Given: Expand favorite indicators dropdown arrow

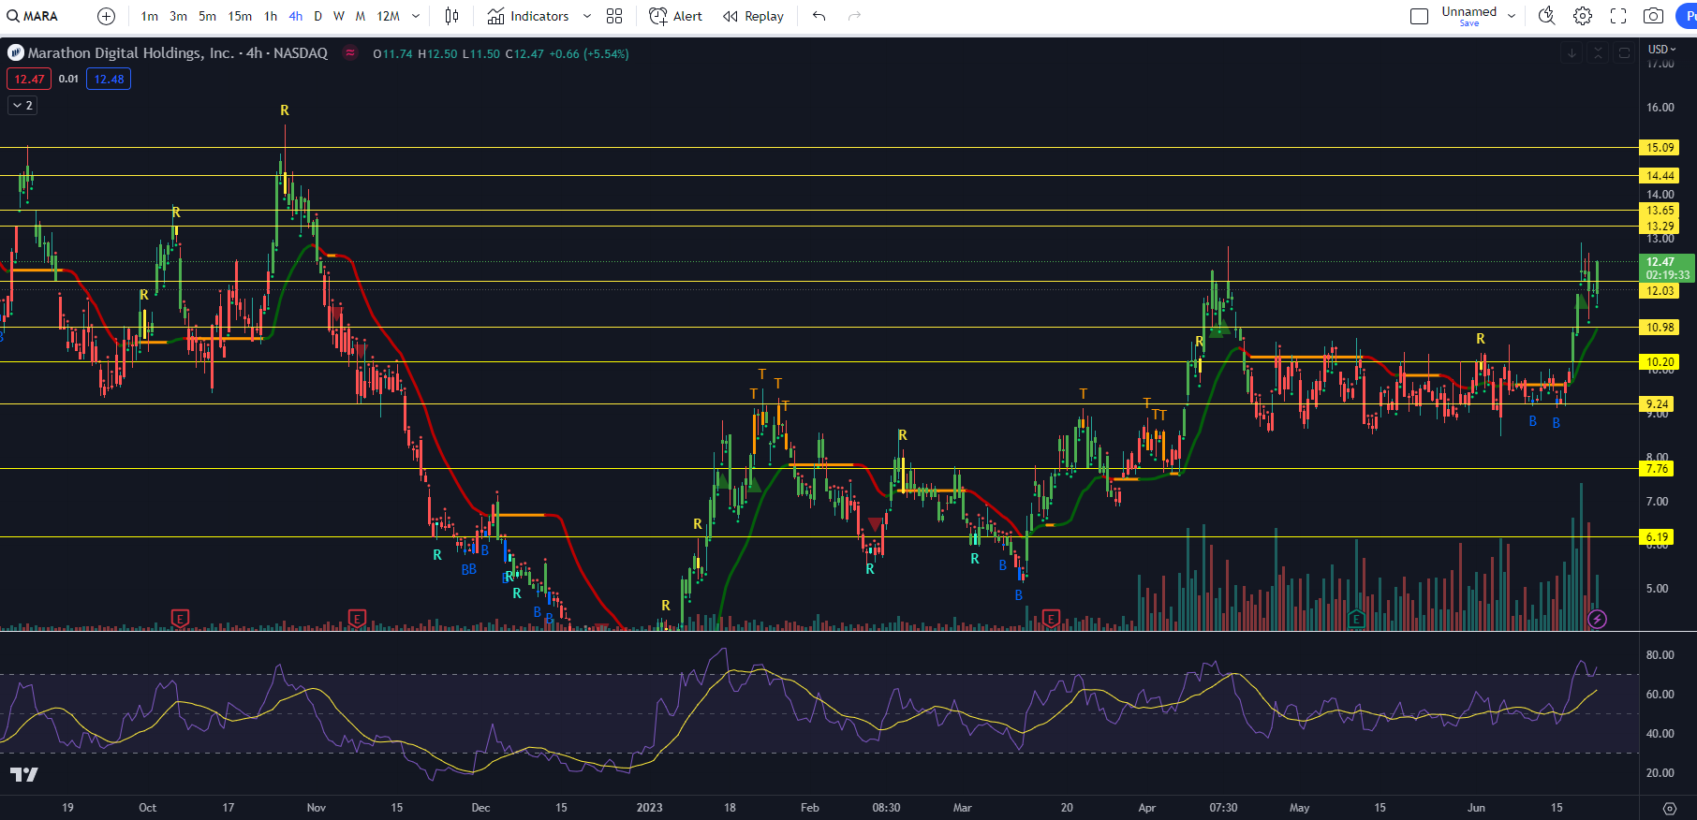Looking at the screenshot, I should point(587,16).
